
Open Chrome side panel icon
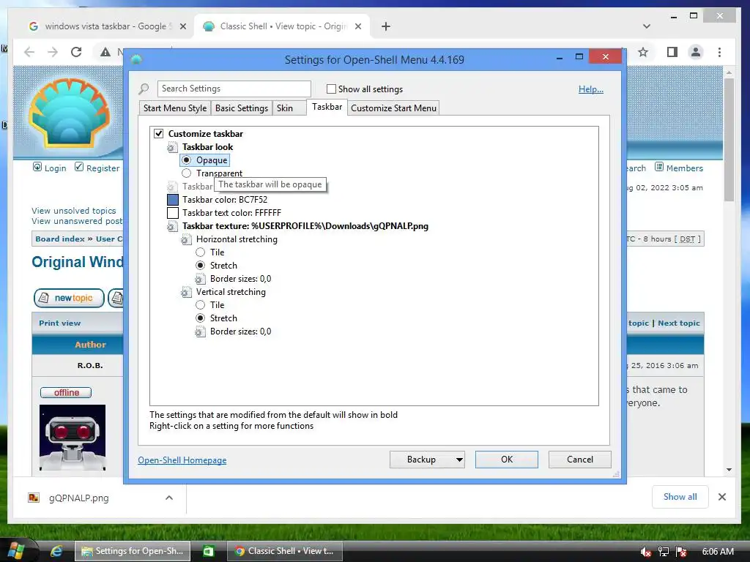coord(672,52)
